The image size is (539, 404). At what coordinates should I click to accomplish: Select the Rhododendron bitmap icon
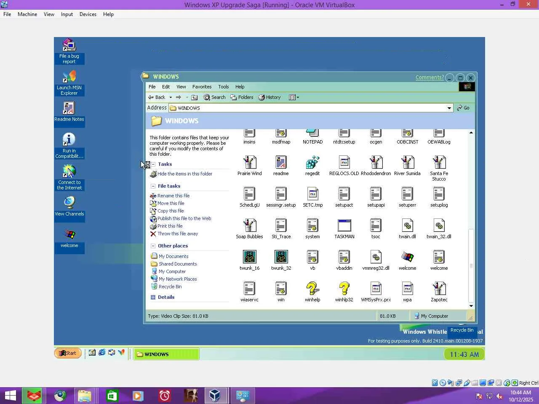[376, 162]
